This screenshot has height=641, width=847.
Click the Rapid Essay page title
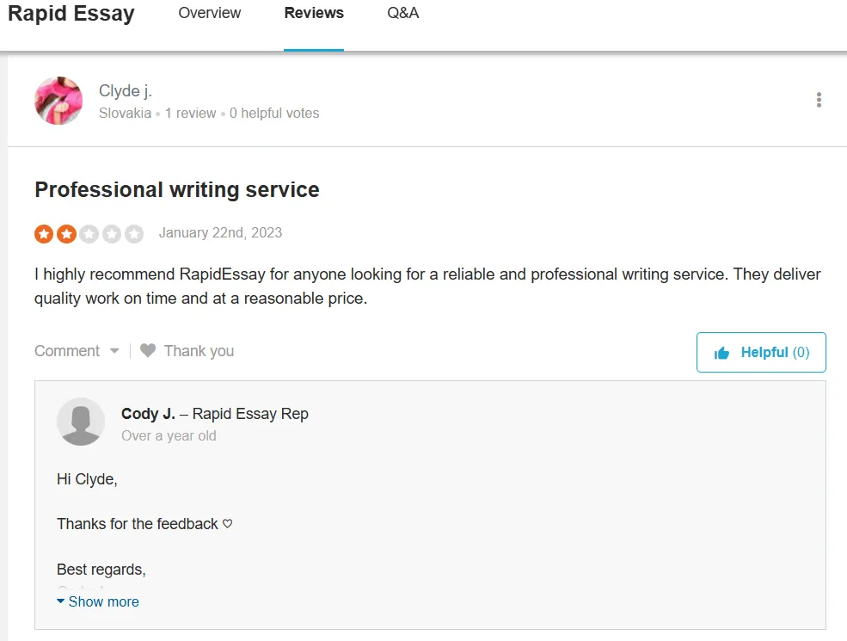[x=71, y=14]
